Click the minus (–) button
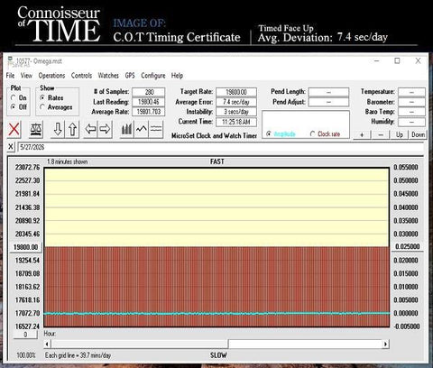The height and width of the screenshot is (368, 433). point(381,134)
